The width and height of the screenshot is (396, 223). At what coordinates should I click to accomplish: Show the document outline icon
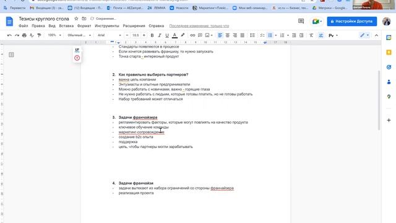[11, 55]
